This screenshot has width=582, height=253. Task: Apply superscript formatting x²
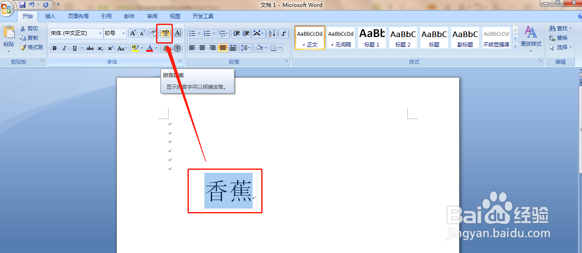[111, 48]
